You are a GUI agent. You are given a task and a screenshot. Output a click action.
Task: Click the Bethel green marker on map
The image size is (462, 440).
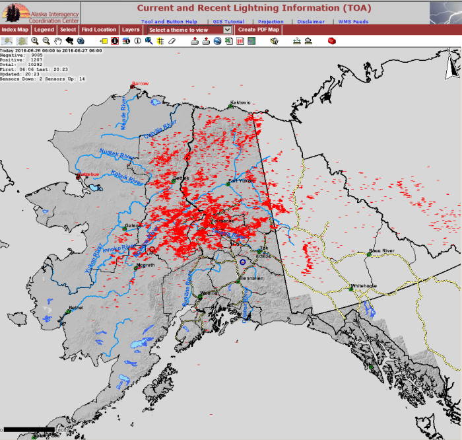point(69,311)
